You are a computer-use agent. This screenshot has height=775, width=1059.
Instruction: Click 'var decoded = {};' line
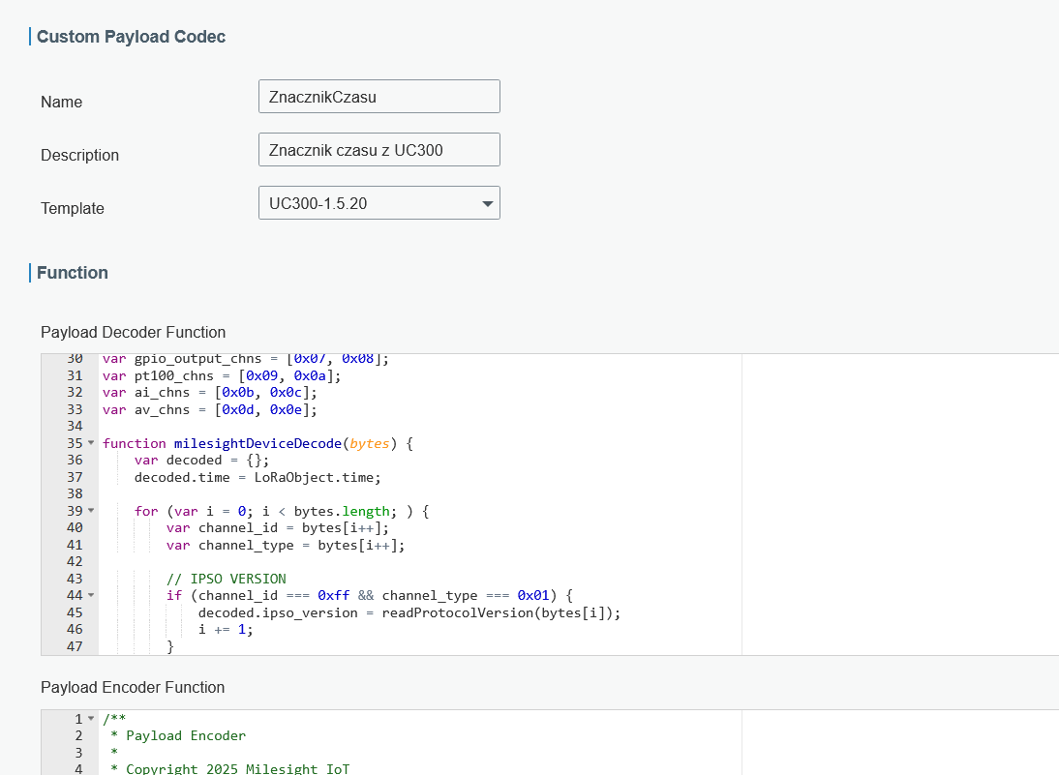point(201,461)
